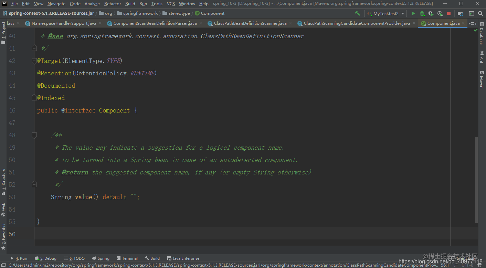Viewport: 486px width, 268px height.
Task: Run MyTest.test2 with the green play icon
Action: point(413,13)
